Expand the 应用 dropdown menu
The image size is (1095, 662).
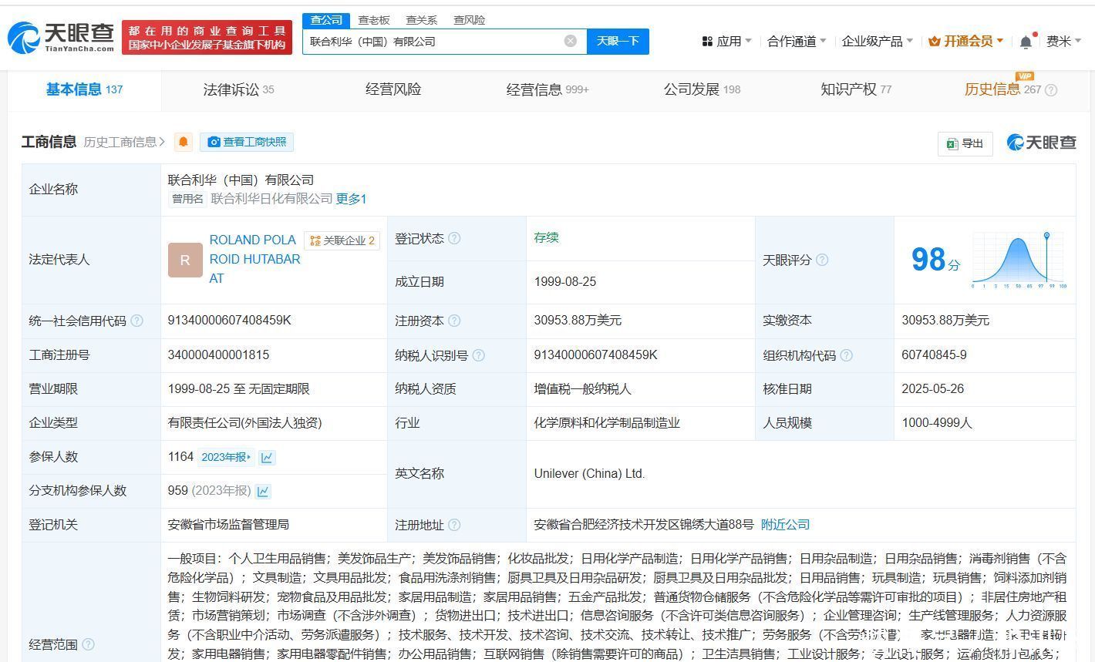[x=726, y=42]
